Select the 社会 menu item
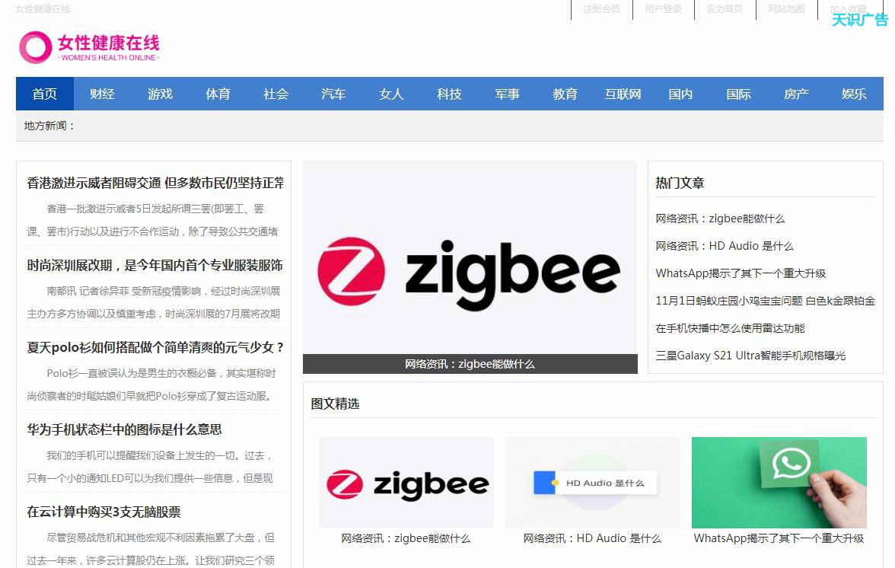Screen dimensions: 895x568 [276, 94]
